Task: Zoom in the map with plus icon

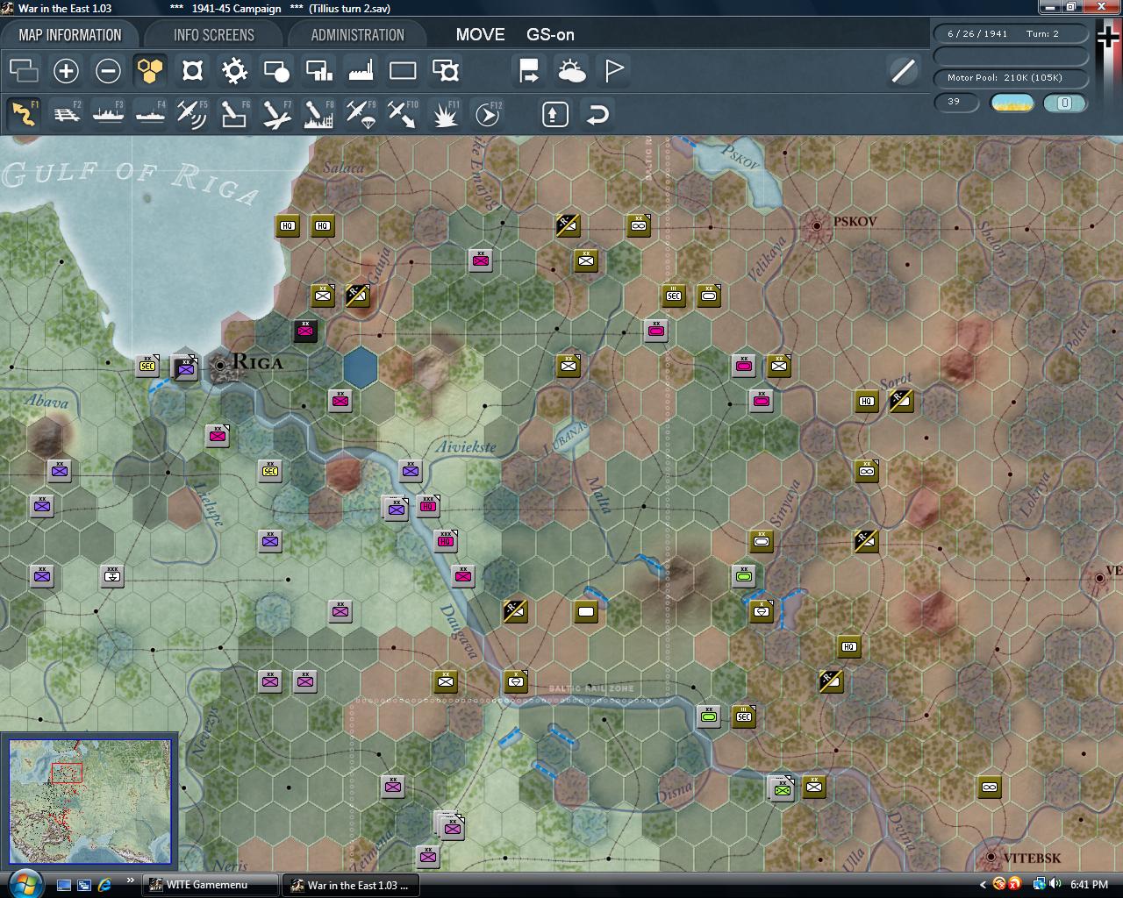Action: [x=66, y=71]
